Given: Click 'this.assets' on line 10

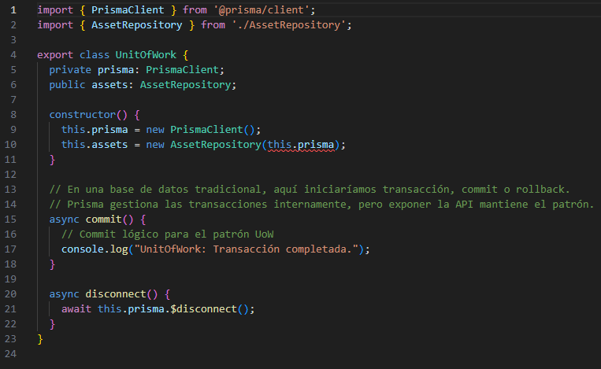Looking at the screenshot, I should click(x=95, y=144).
